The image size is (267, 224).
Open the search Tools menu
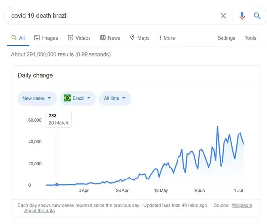(x=250, y=38)
